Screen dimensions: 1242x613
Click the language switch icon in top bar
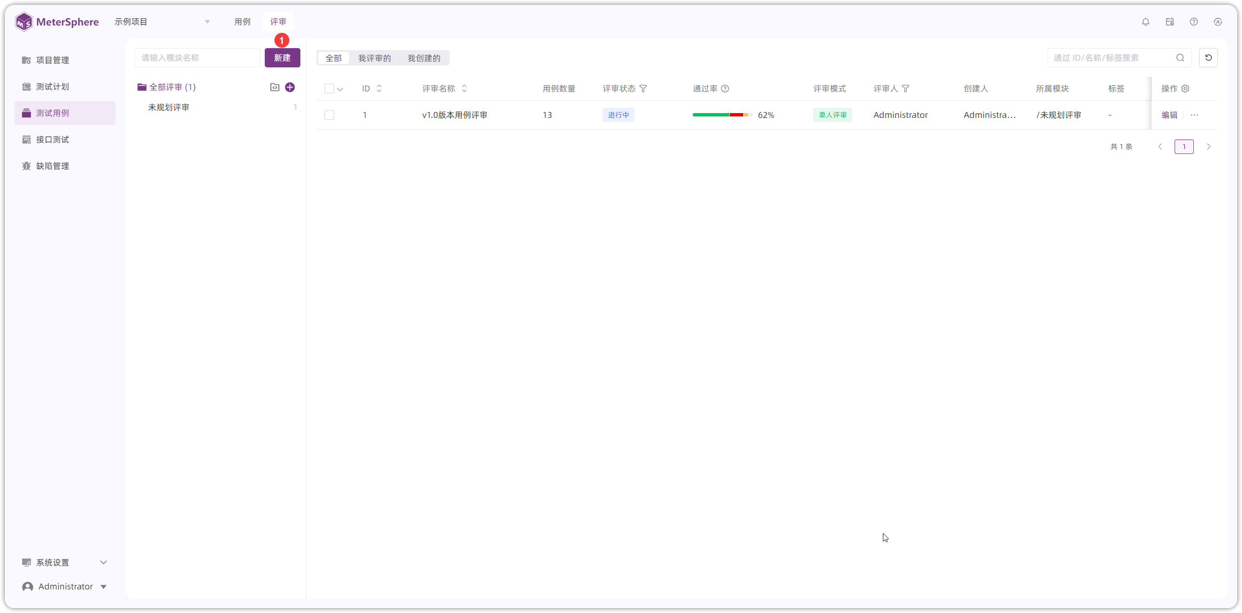(x=1218, y=22)
